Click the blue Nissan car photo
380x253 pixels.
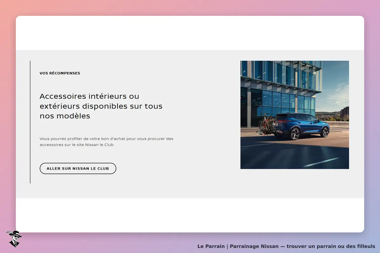coord(294,115)
